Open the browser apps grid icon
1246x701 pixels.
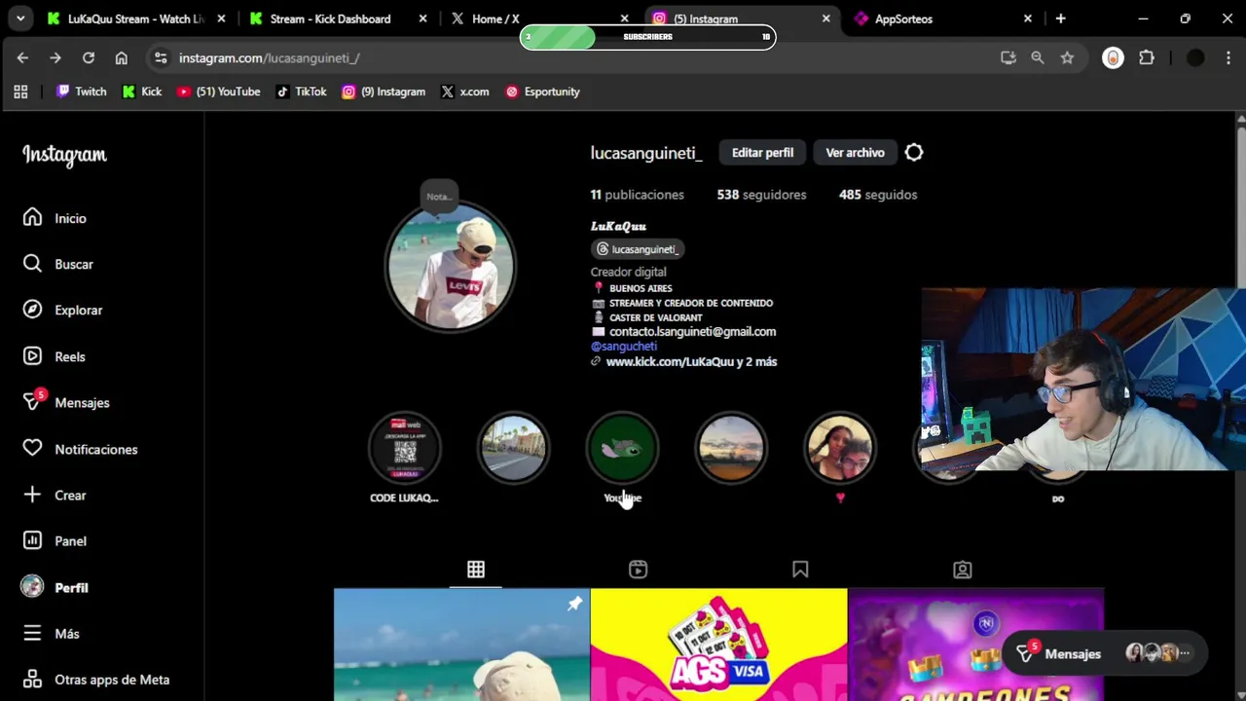point(20,92)
